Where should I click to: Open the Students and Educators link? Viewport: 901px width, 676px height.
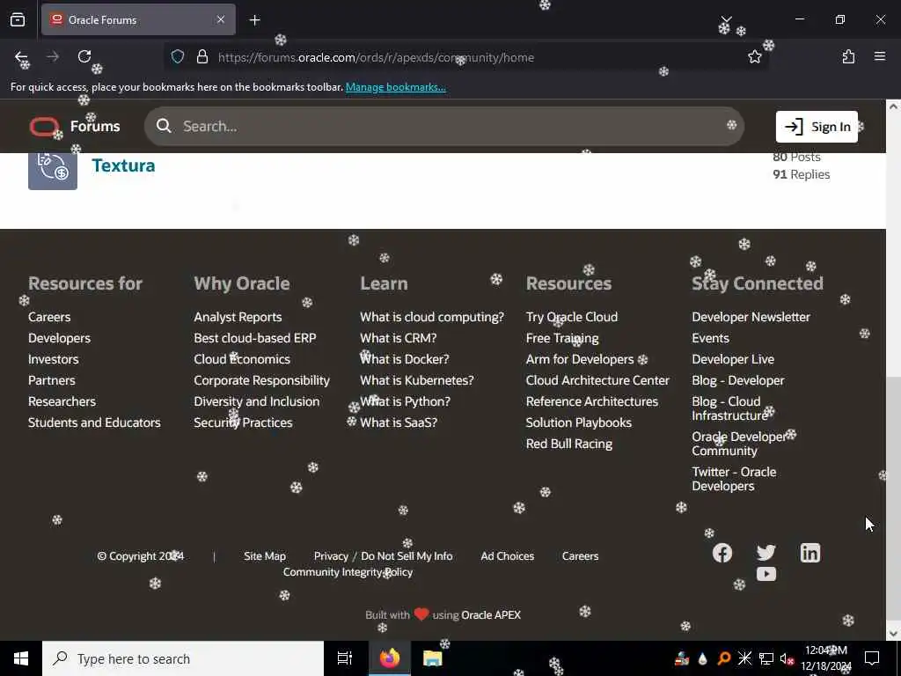coord(94,422)
